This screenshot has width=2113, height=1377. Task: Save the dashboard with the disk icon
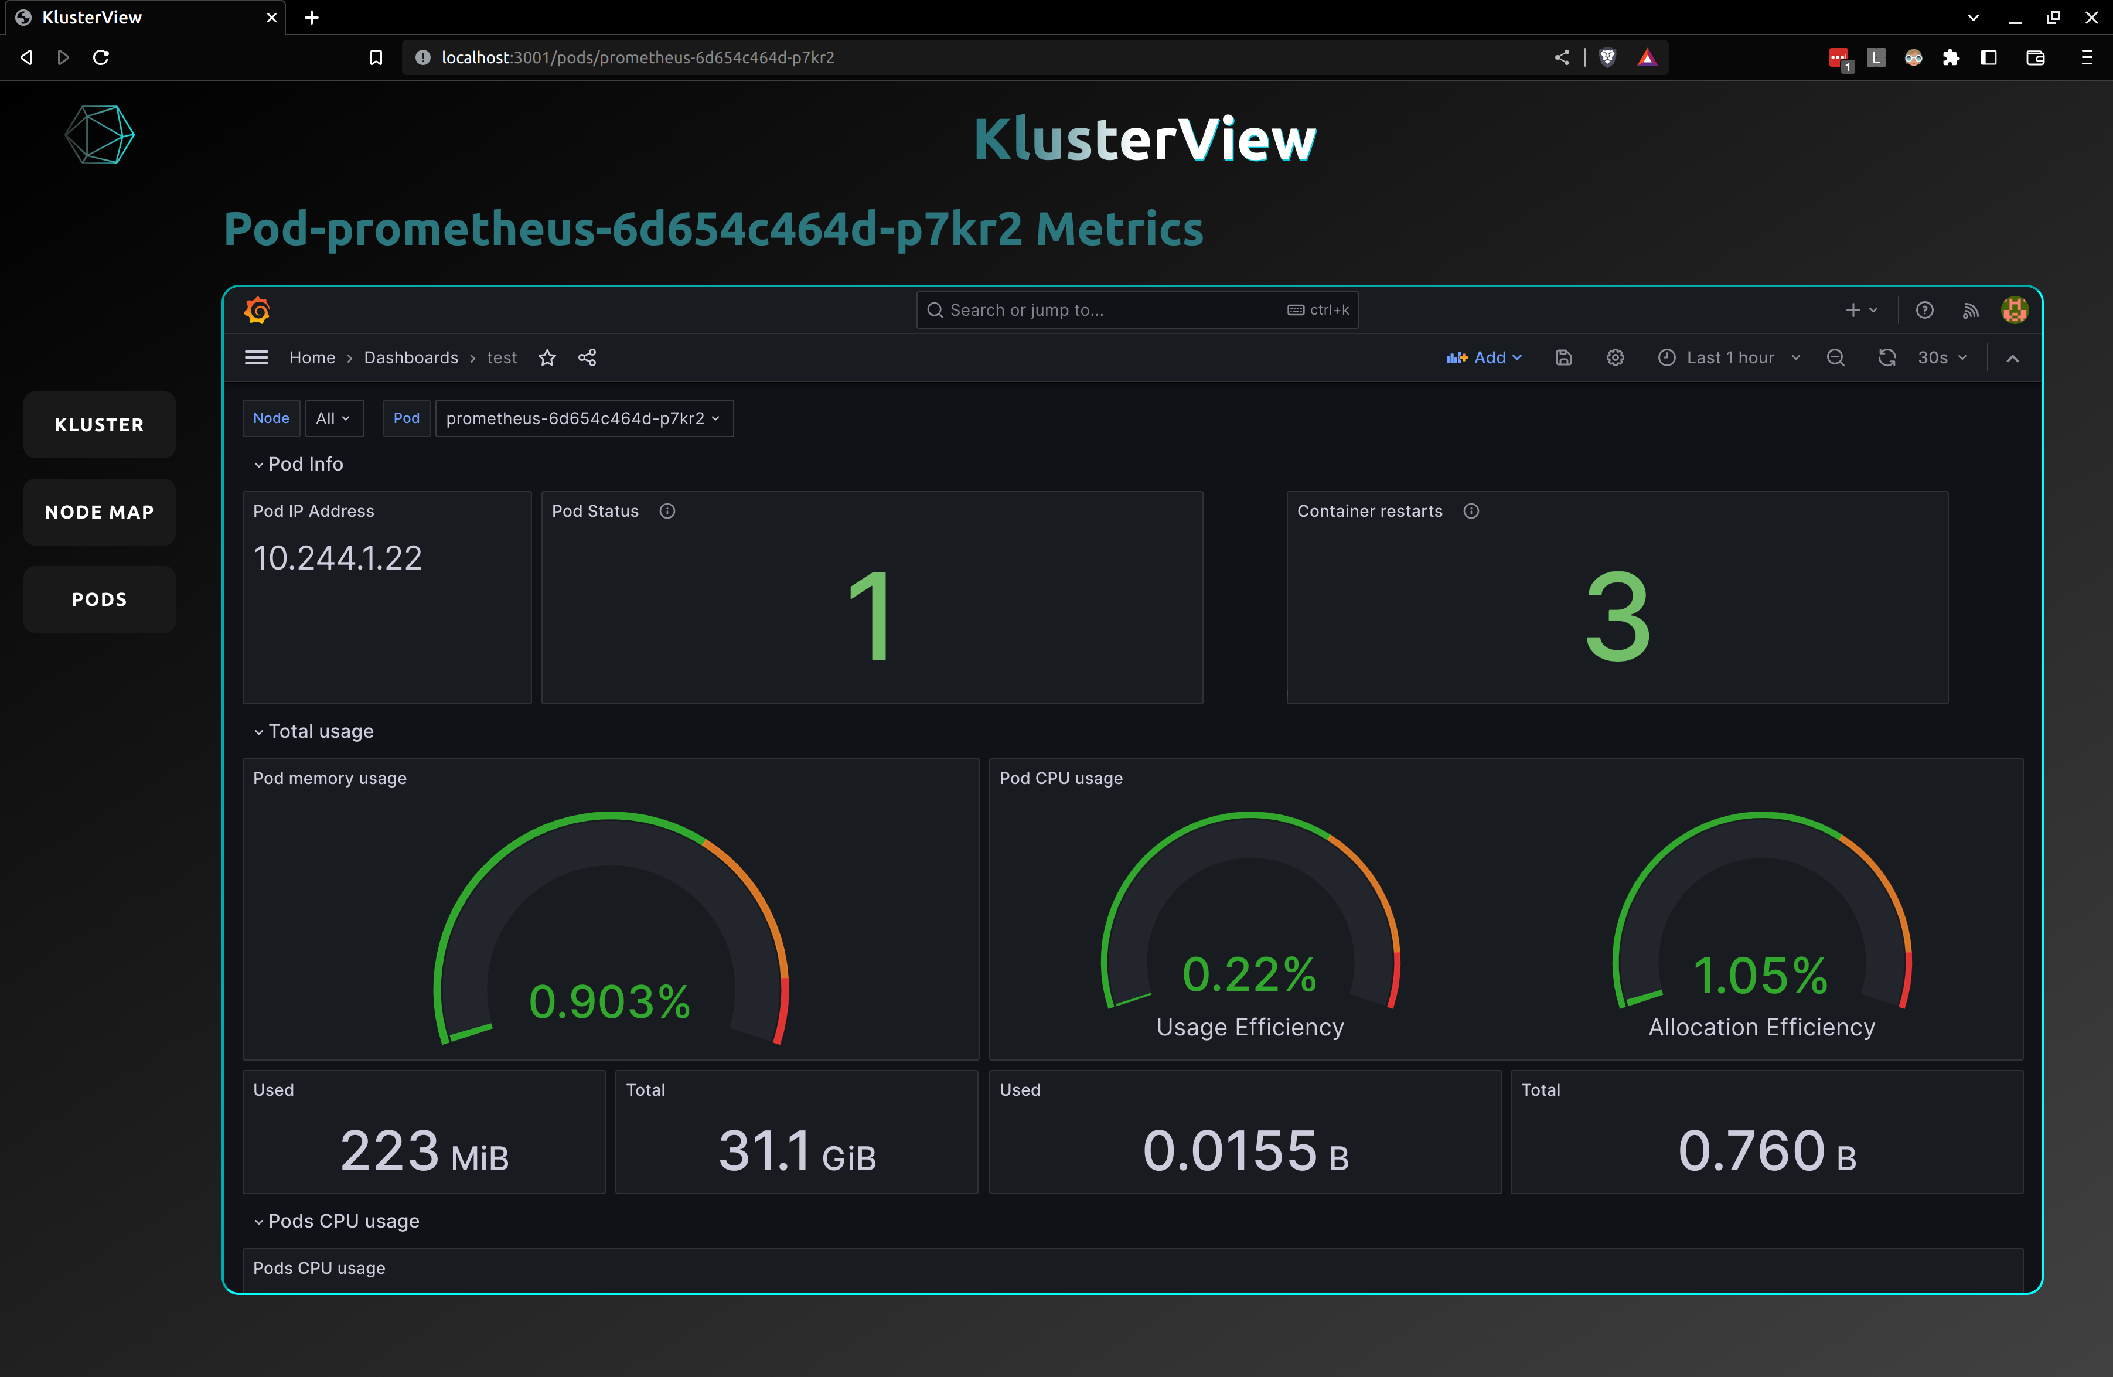pyautogui.click(x=1563, y=358)
